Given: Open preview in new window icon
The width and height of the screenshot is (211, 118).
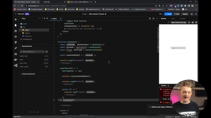Looking at the screenshot, I should point(196,23).
